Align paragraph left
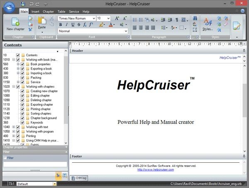 (x=134, y=28)
